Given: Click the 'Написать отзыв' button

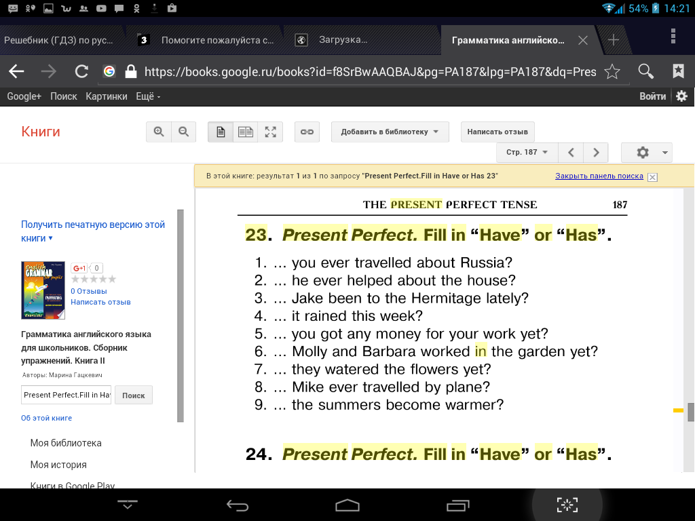Looking at the screenshot, I should point(497,132).
